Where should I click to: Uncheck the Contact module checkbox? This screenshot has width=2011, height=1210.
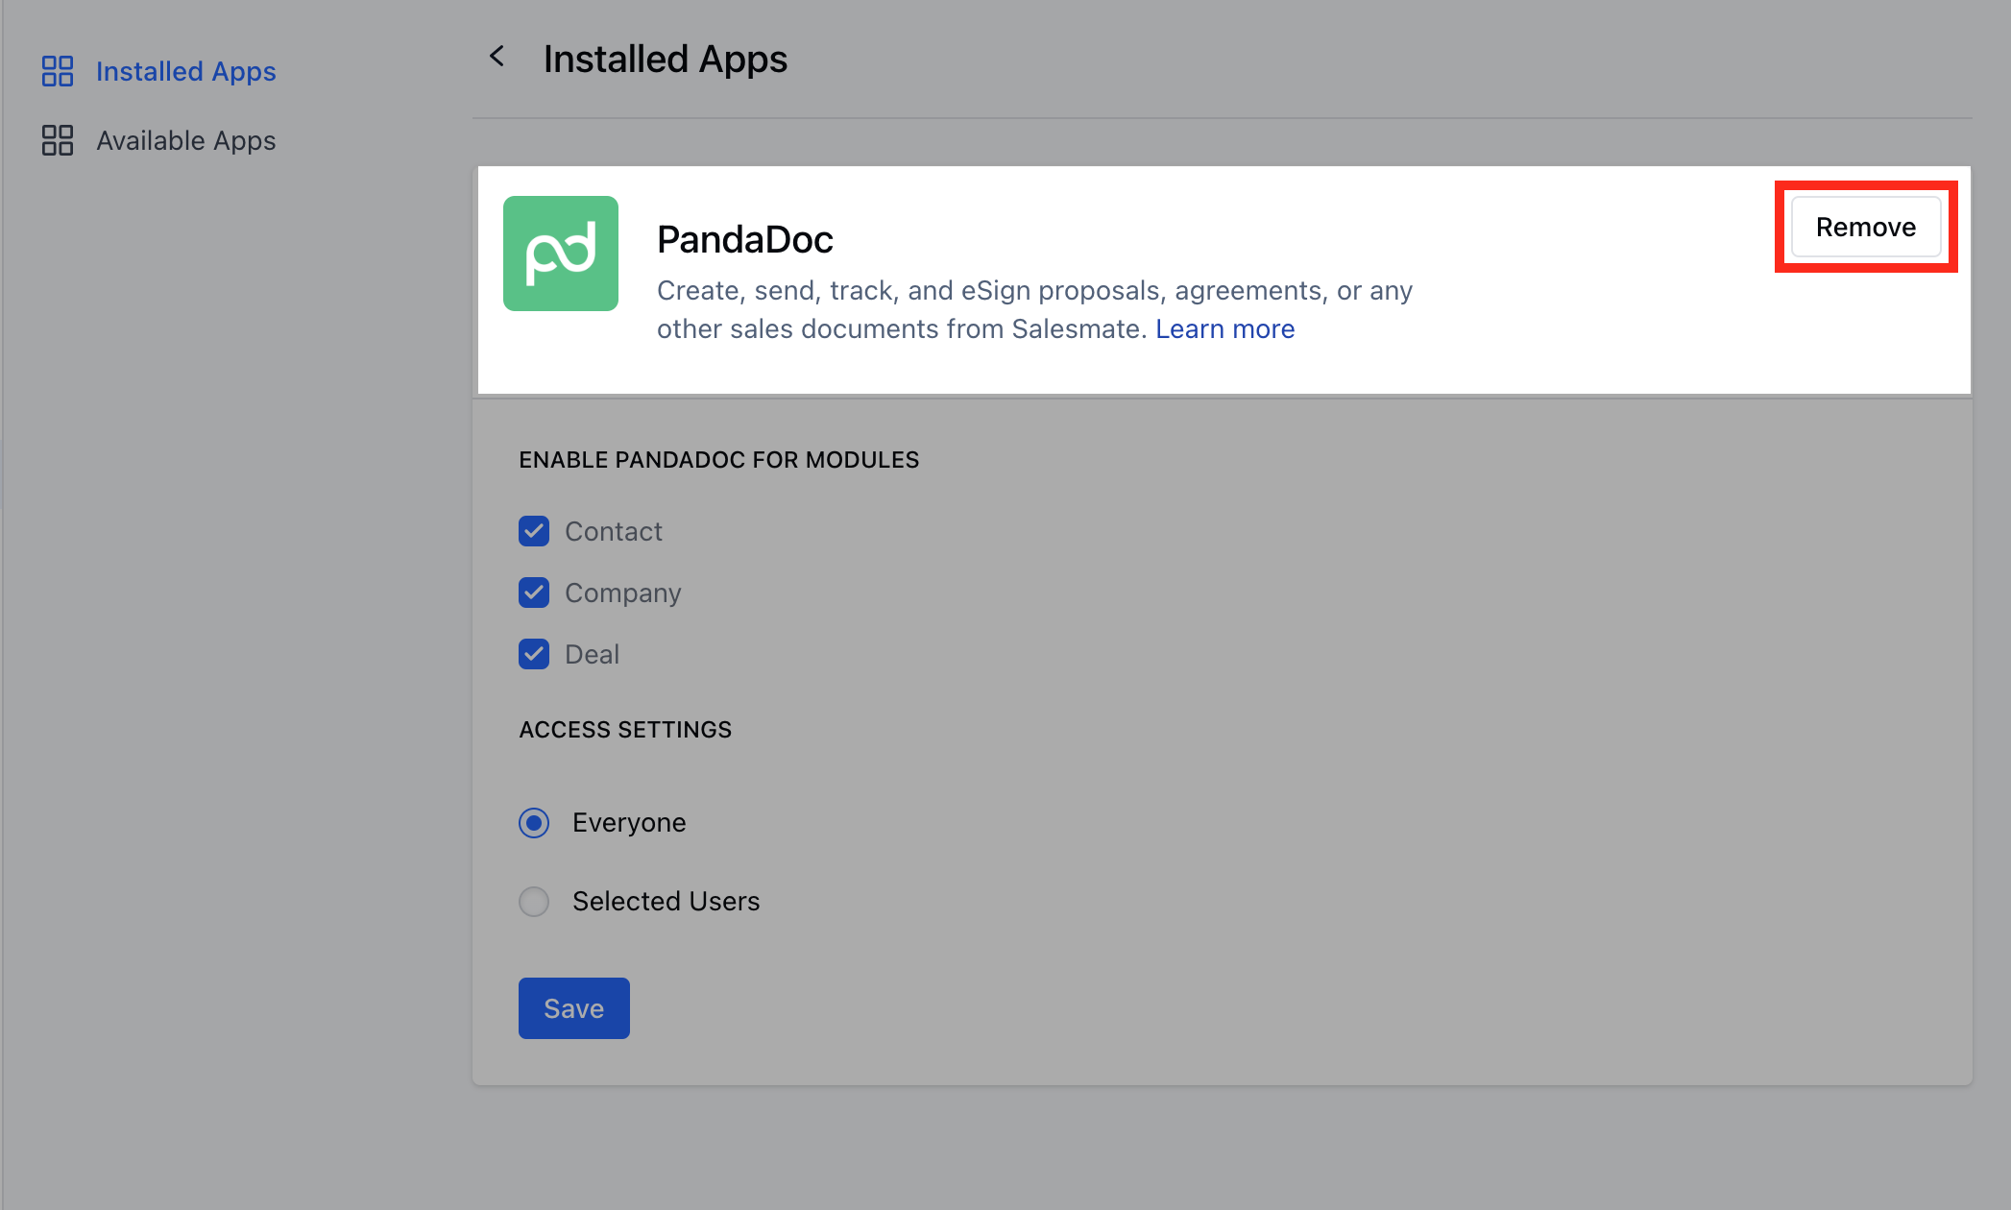[x=534, y=531]
